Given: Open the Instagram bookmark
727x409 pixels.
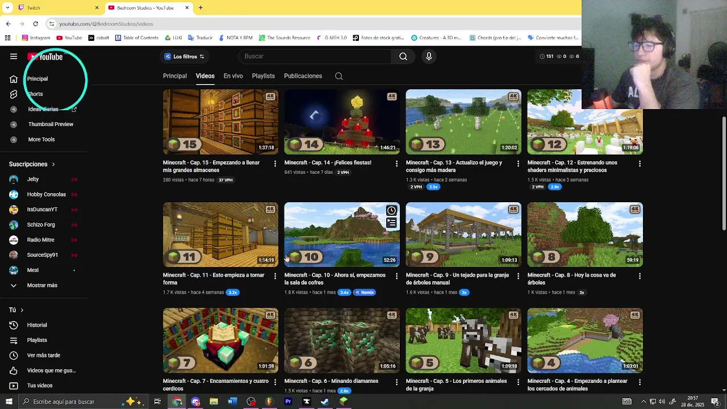Looking at the screenshot, I should [36, 38].
